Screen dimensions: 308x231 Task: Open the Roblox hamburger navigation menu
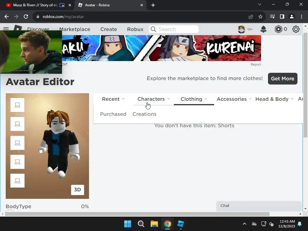coord(6,29)
